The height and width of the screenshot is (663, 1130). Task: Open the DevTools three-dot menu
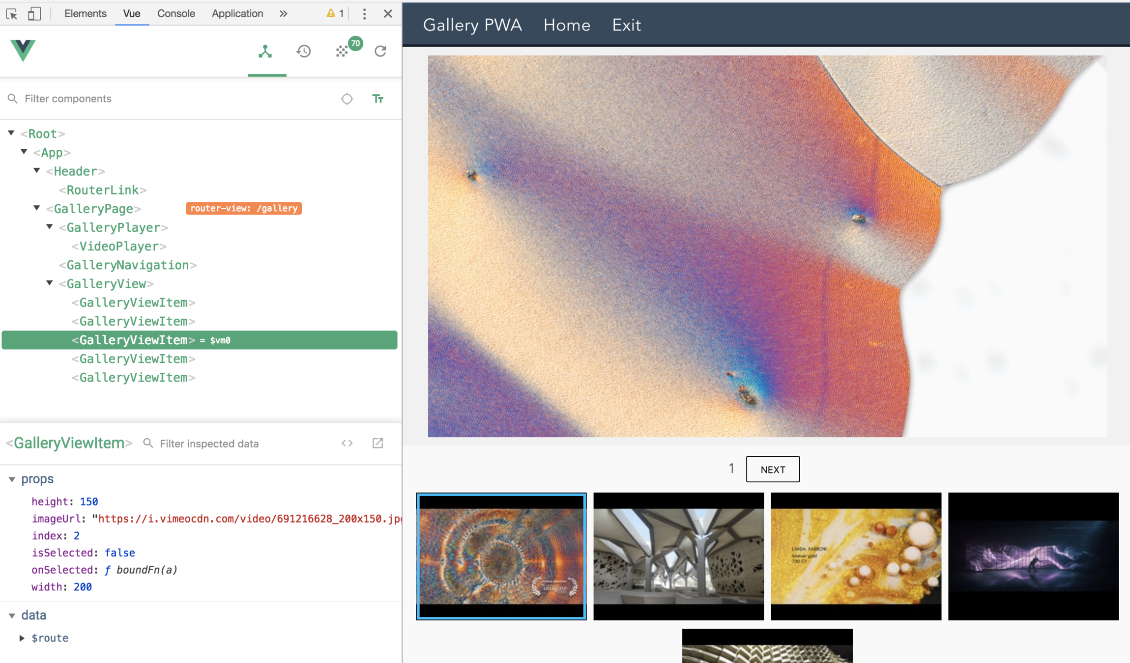[x=364, y=14]
